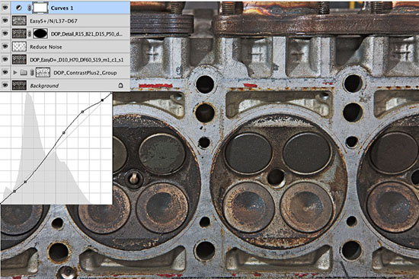Select the EasyS+/N/L37-D67 layer thumbnail
419x279 pixels.
click(19, 21)
